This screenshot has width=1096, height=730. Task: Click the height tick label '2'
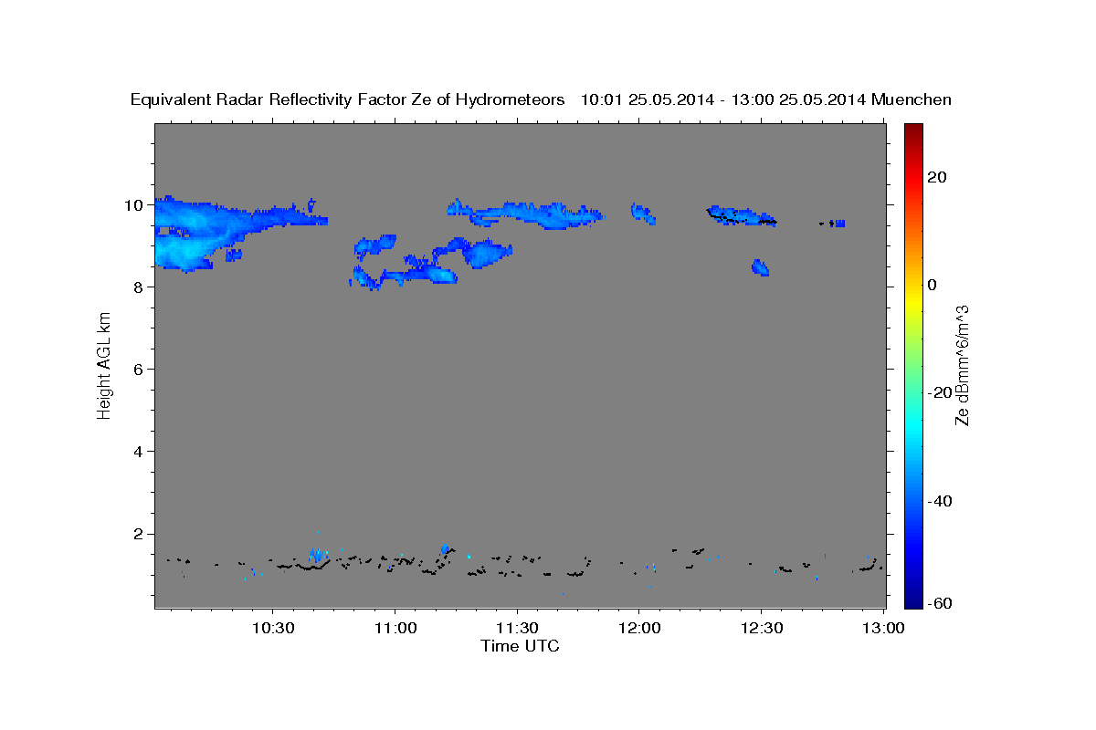(140, 534)
